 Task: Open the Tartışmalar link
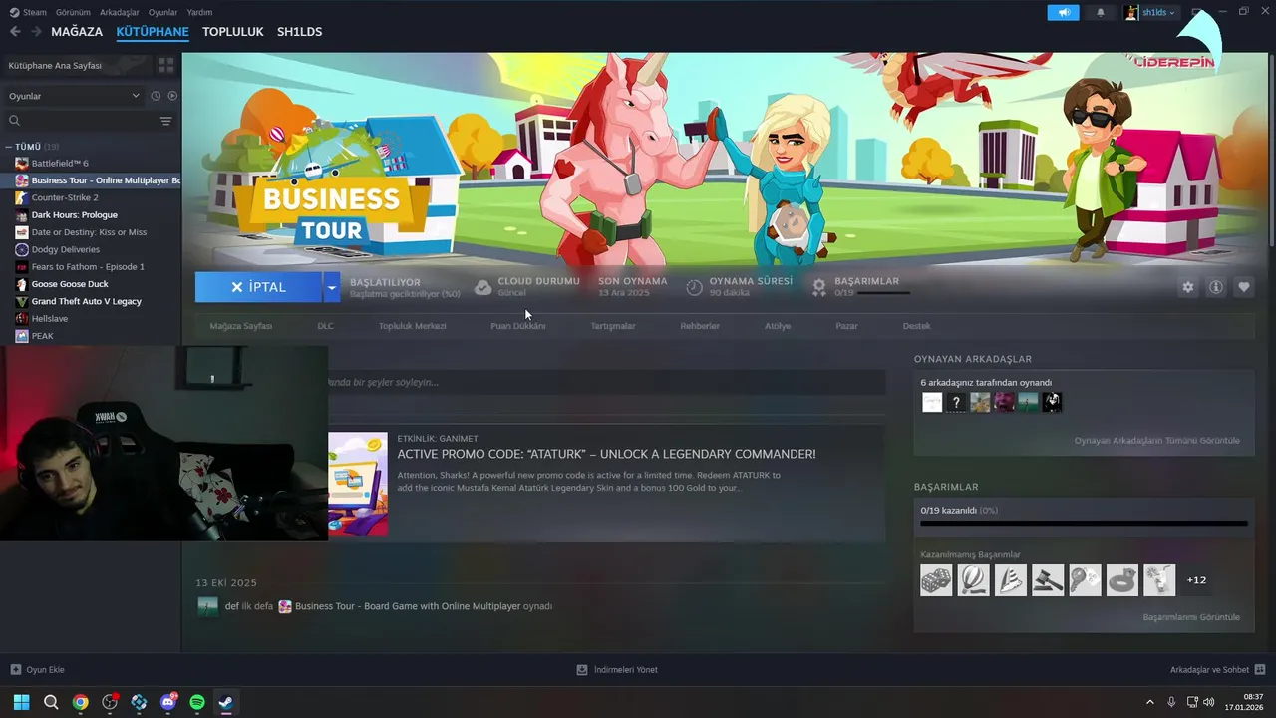[612, 326]
